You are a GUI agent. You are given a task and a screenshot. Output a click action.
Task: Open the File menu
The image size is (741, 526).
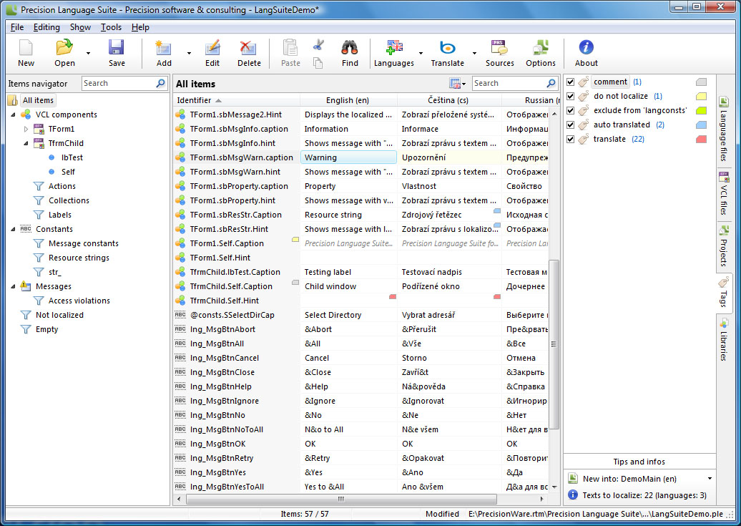(x=17, y=27)
